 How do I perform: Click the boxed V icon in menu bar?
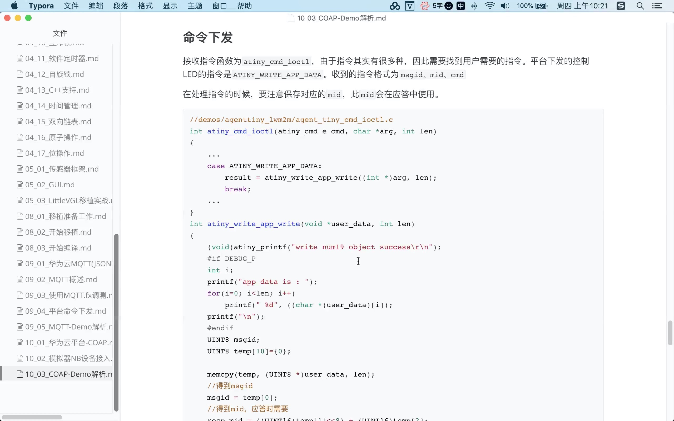[409, 6]
